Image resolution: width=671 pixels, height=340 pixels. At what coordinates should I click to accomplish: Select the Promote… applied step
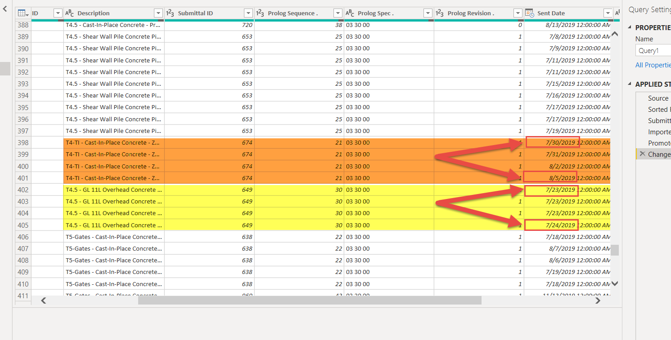pyautogui.click(x=659, y=143)
